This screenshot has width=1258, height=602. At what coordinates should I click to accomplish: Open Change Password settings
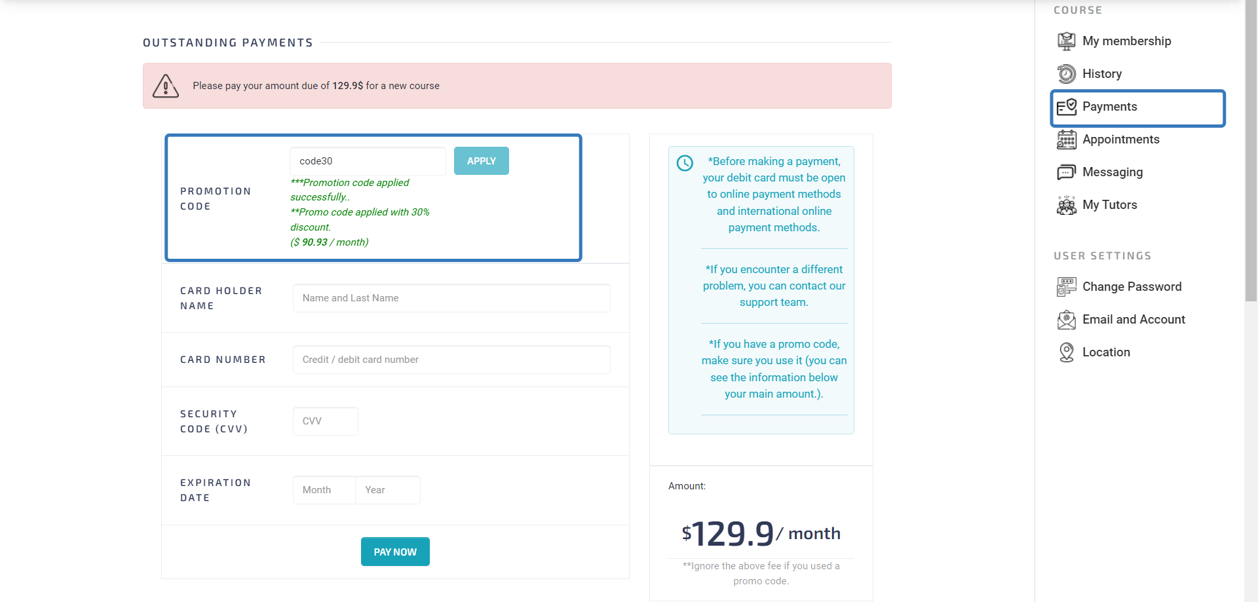(x=1132, y=287)
